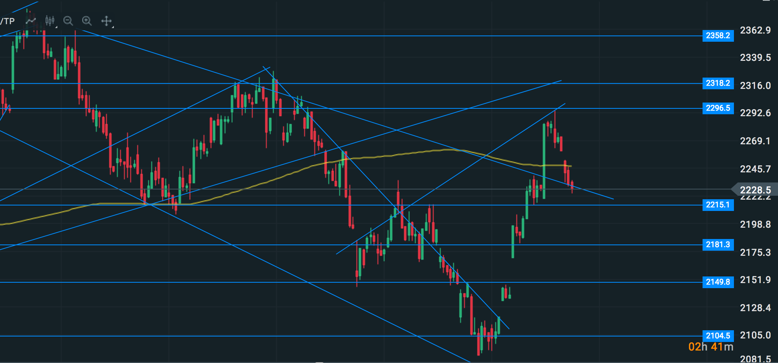
Task: Click the current price marker 2228.5
Action: point(755,190)
